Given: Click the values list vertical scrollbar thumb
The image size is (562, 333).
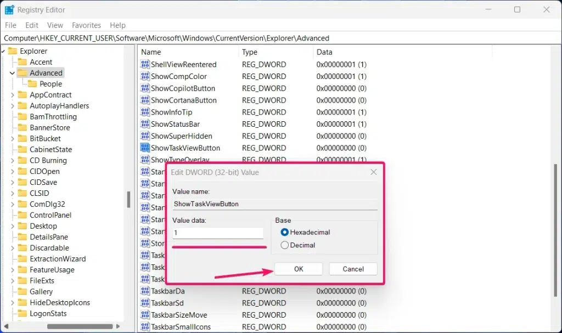Looking at the screenshot, I should (555, 230).
